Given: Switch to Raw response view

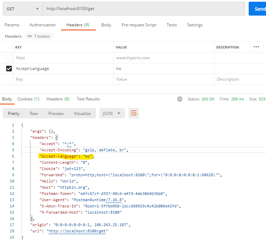Looking at the screenshot, I should pyautogui.click(x=34, y=114).
